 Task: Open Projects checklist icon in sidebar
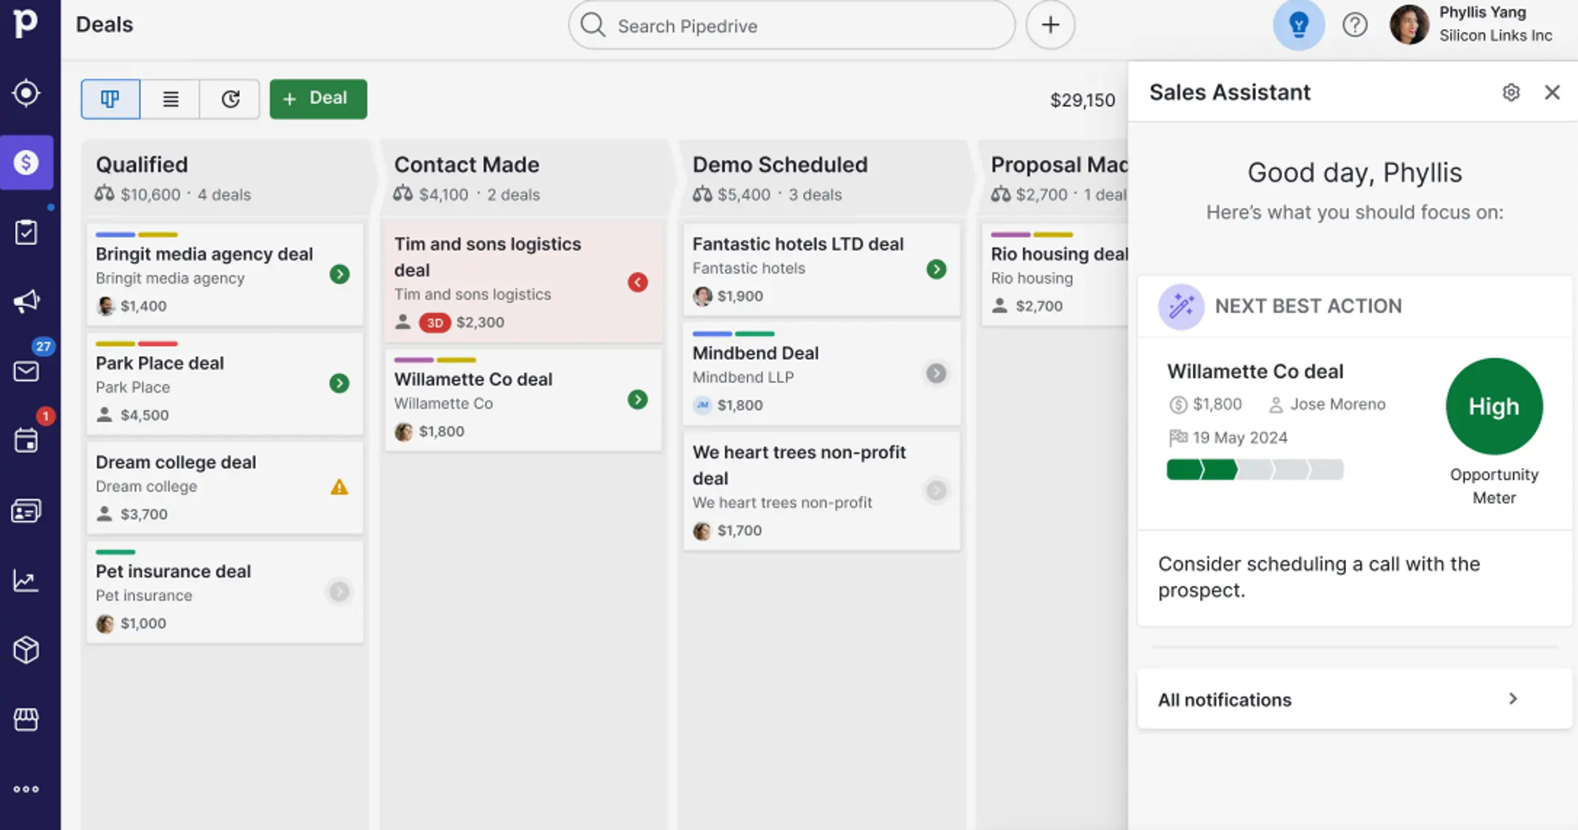click(x=26, y=232)
